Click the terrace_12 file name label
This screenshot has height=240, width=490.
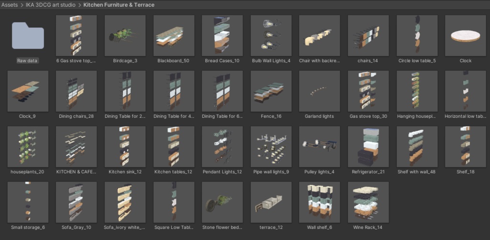point(271,227)
